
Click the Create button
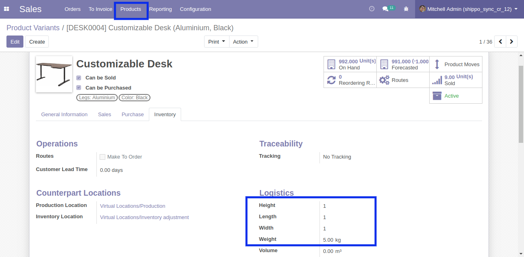(x=37, y=42)
